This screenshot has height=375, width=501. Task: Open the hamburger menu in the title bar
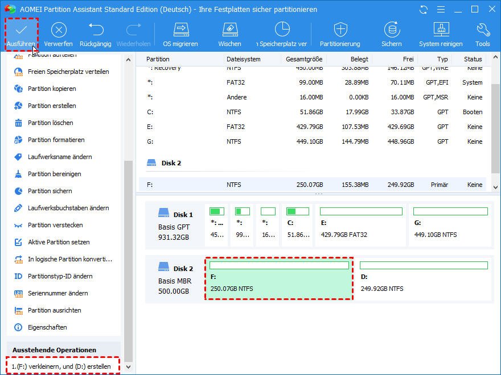click(441, 10)
